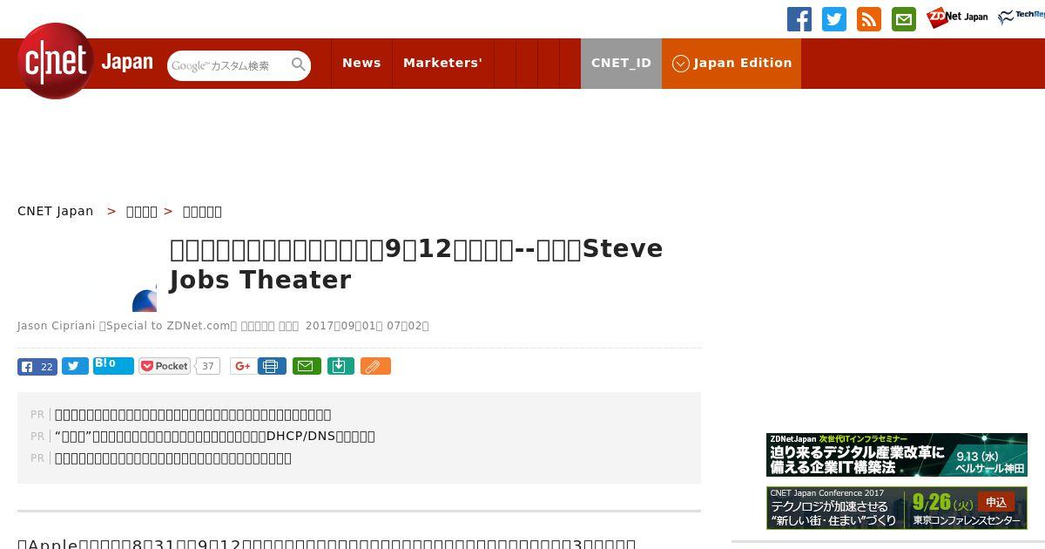Screen dimensions: 1045x549
Task: Open the CNET_ID tab
Action: click(x=621, y=63)
